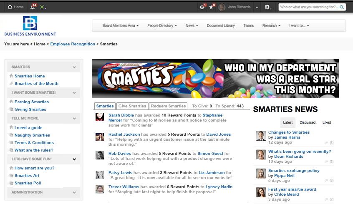Image resolution: width=353 pixels, height=204 pixels.
Task: Click the search magnifier icon
Action: (342, 7)
